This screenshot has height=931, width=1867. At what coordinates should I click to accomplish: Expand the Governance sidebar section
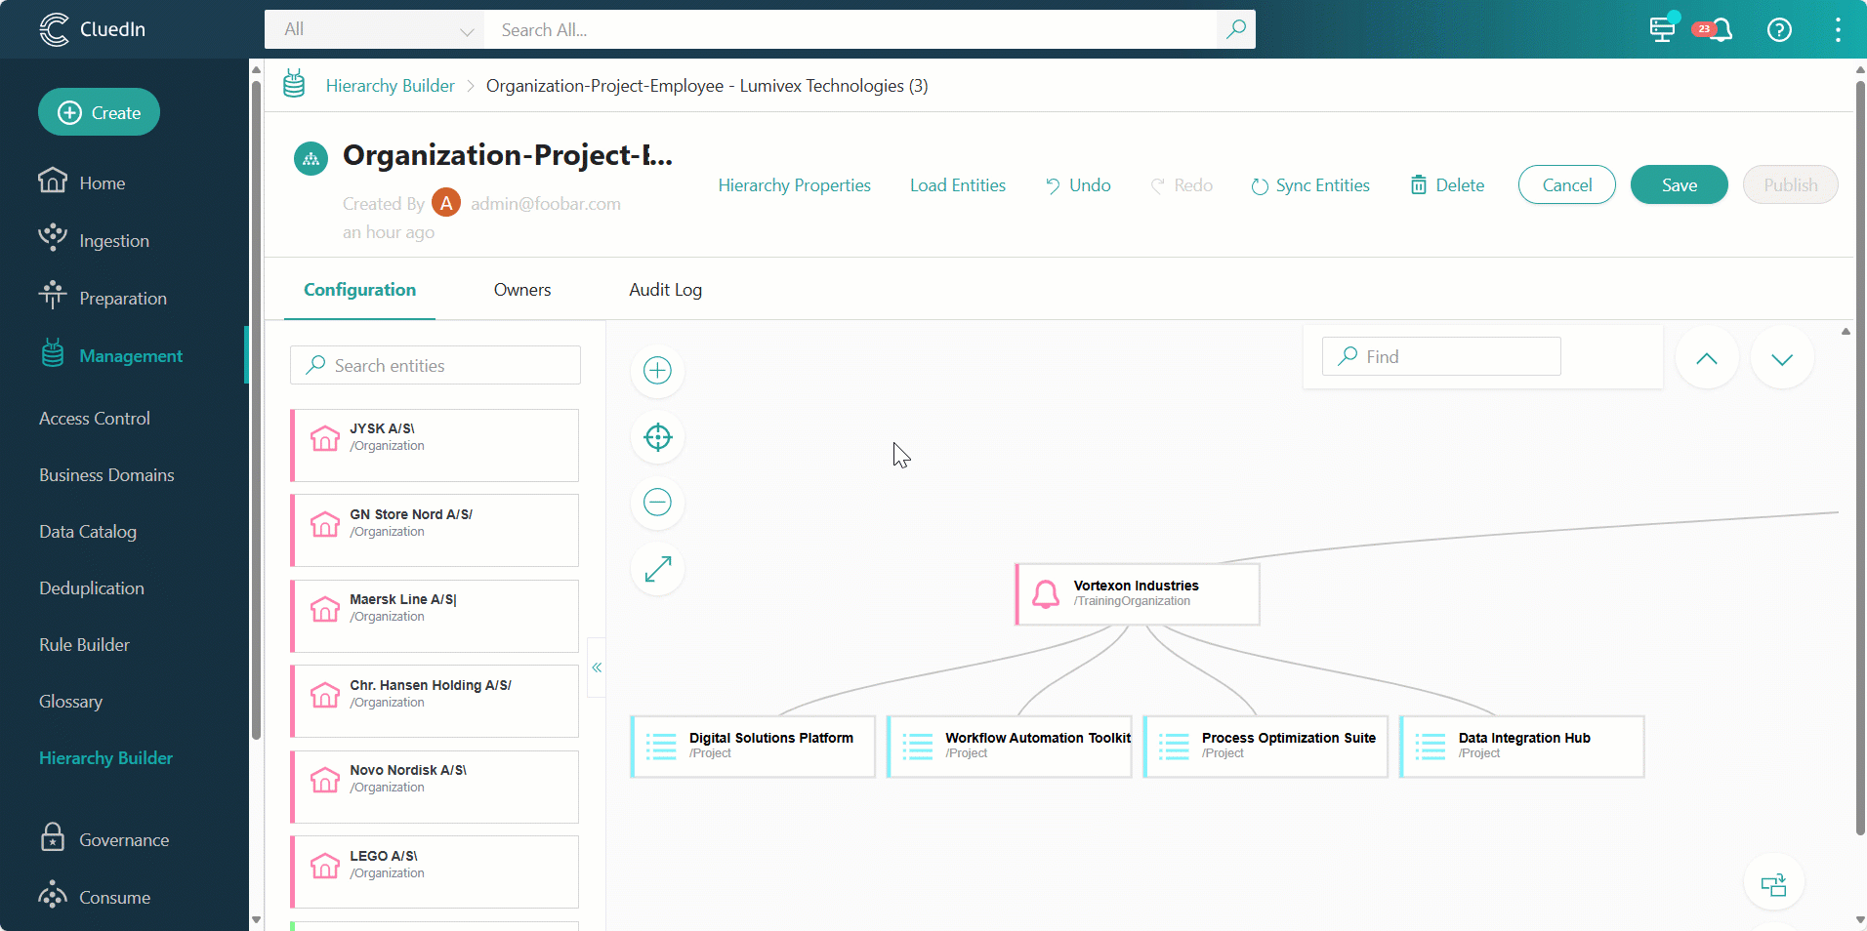tap(124, 839)
